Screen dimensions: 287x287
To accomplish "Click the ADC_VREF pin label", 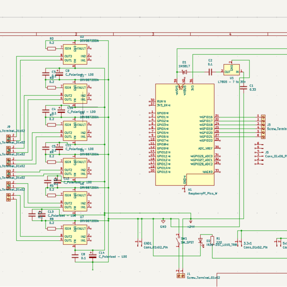I will pos(205,148).
